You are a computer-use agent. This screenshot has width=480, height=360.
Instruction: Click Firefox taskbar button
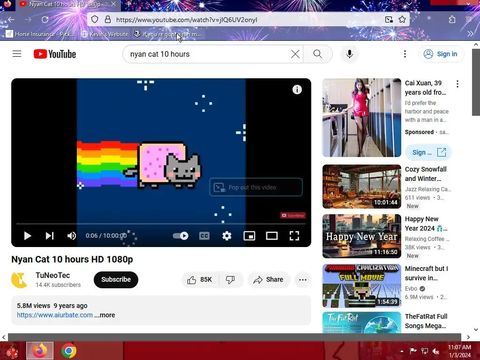(40, 351)
